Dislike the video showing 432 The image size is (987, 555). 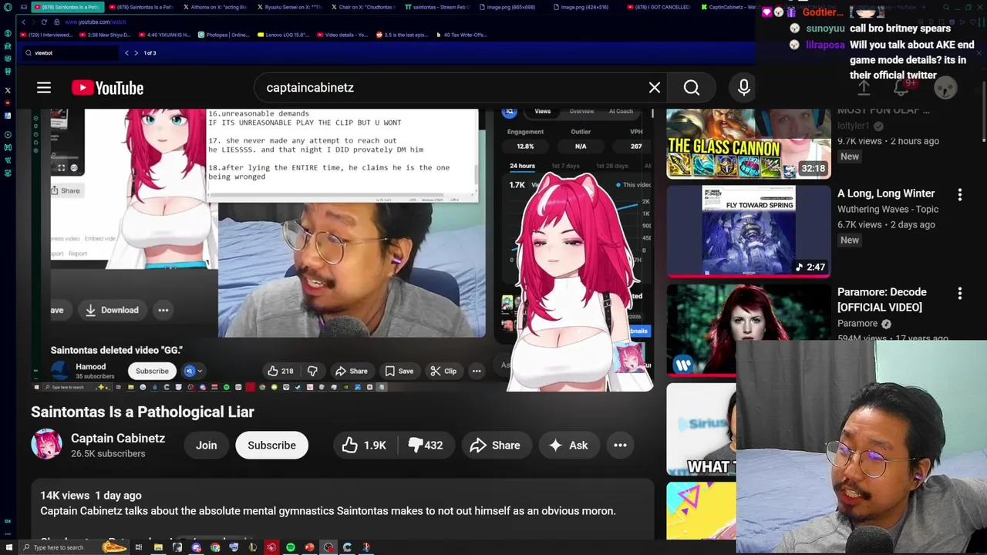pos(425,445)
